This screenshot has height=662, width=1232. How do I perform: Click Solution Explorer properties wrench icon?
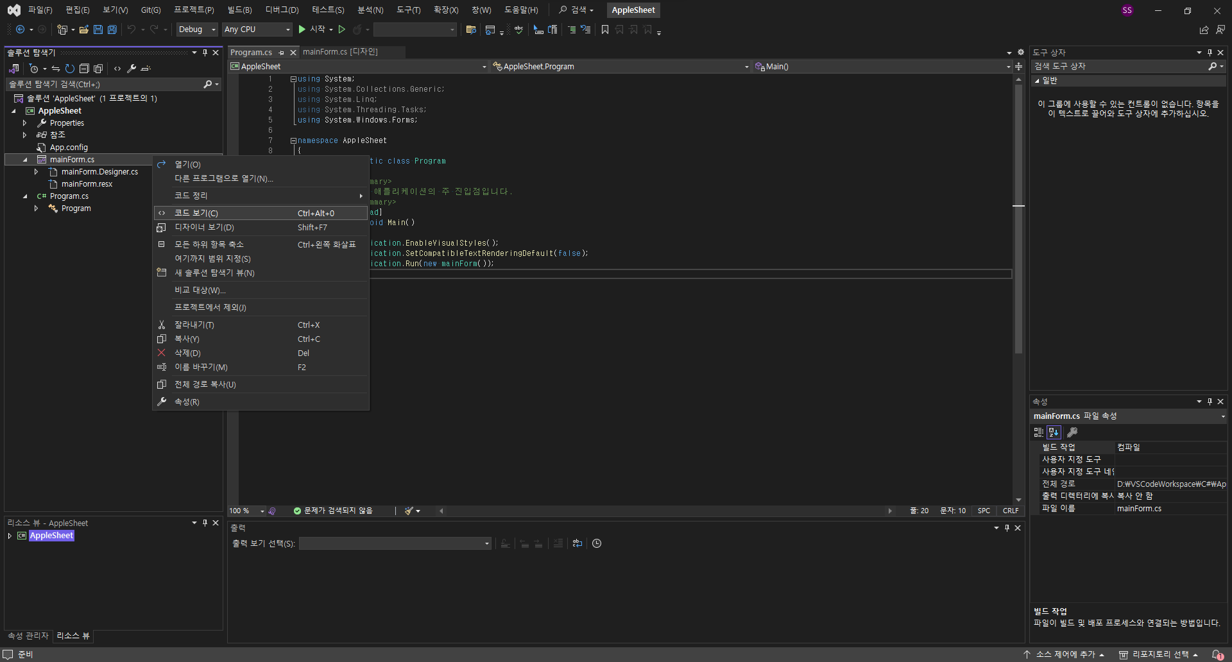tap(132, 69)
